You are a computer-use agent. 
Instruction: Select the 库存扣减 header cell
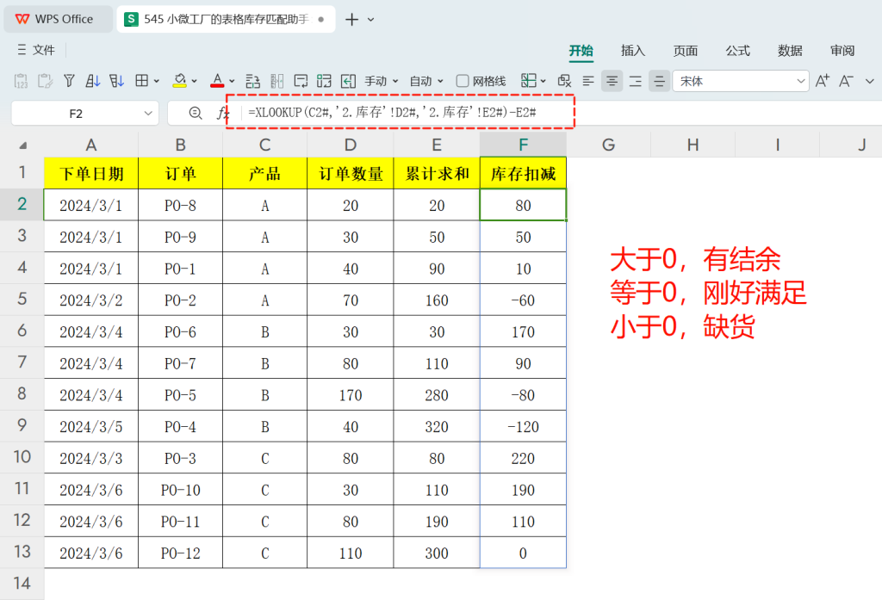[x=523, y=173]
